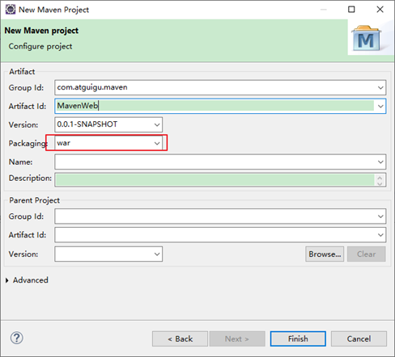Click the Browse... button
395x357 pixels.
[x=325, y=254]
